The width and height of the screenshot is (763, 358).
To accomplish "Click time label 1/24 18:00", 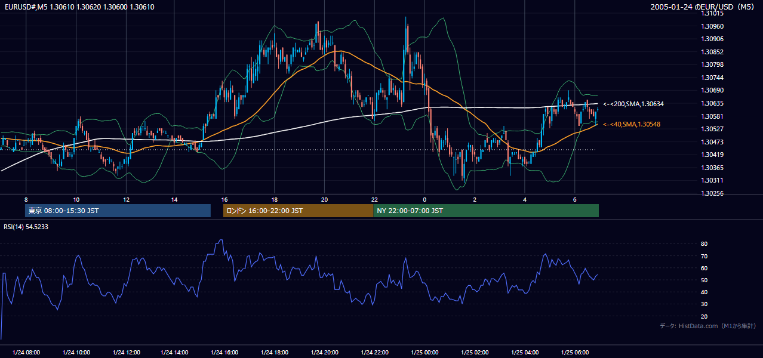I will 275,353.
